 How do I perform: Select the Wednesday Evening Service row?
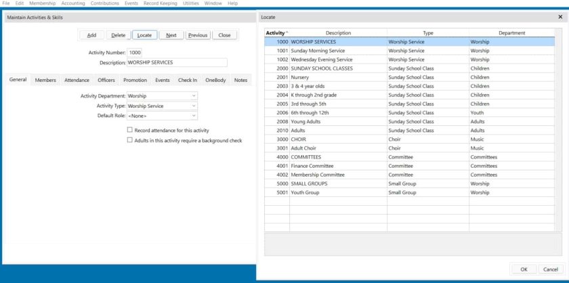pos(410,60)
